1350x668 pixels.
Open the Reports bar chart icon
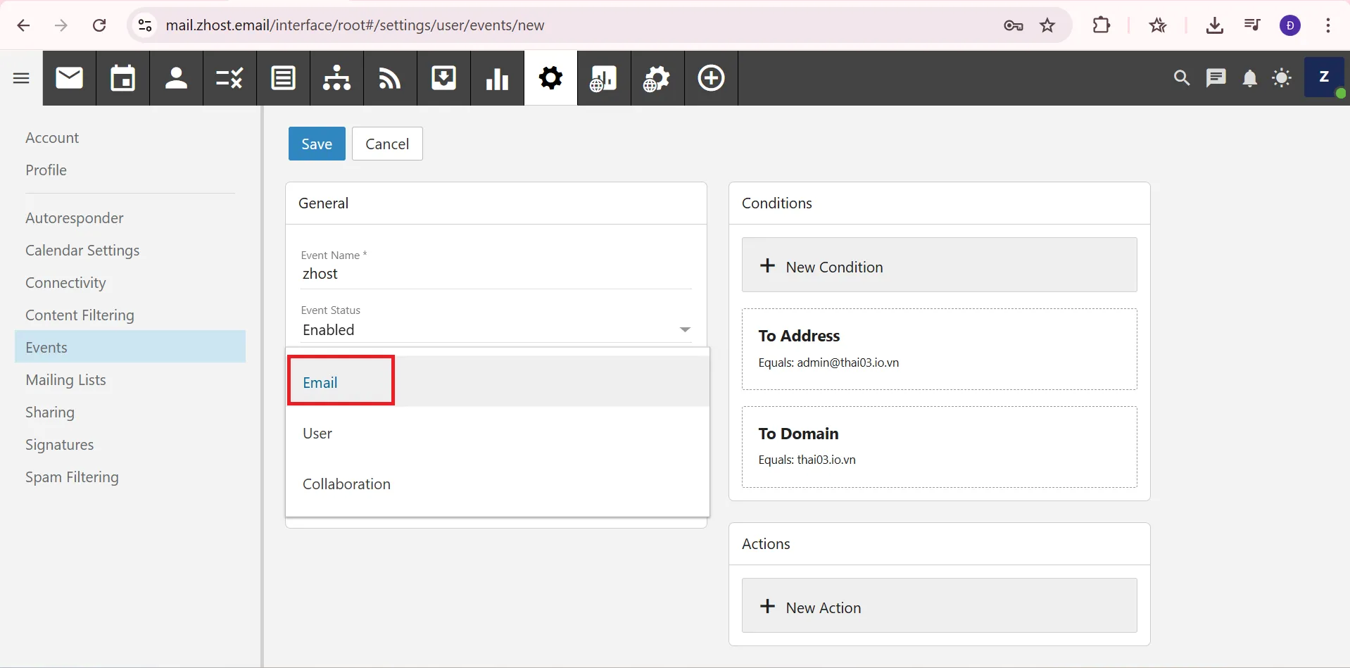tap(497, 78)
